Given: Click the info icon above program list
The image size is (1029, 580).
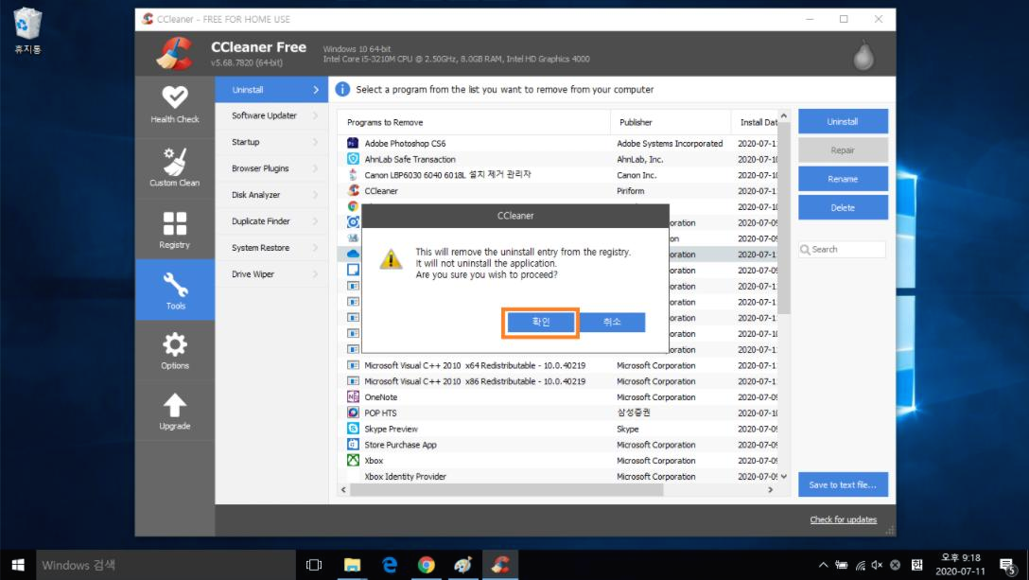Looking at the screenshot, I should click(x=342, y=89).
